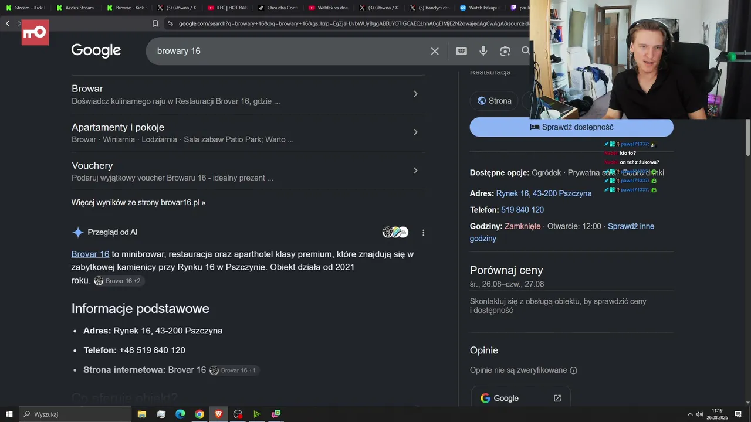Click the date range 'śr., 26.08–czw., 27.08'
The height and width of the screenshot is (422, 751).
coord(507,284)
